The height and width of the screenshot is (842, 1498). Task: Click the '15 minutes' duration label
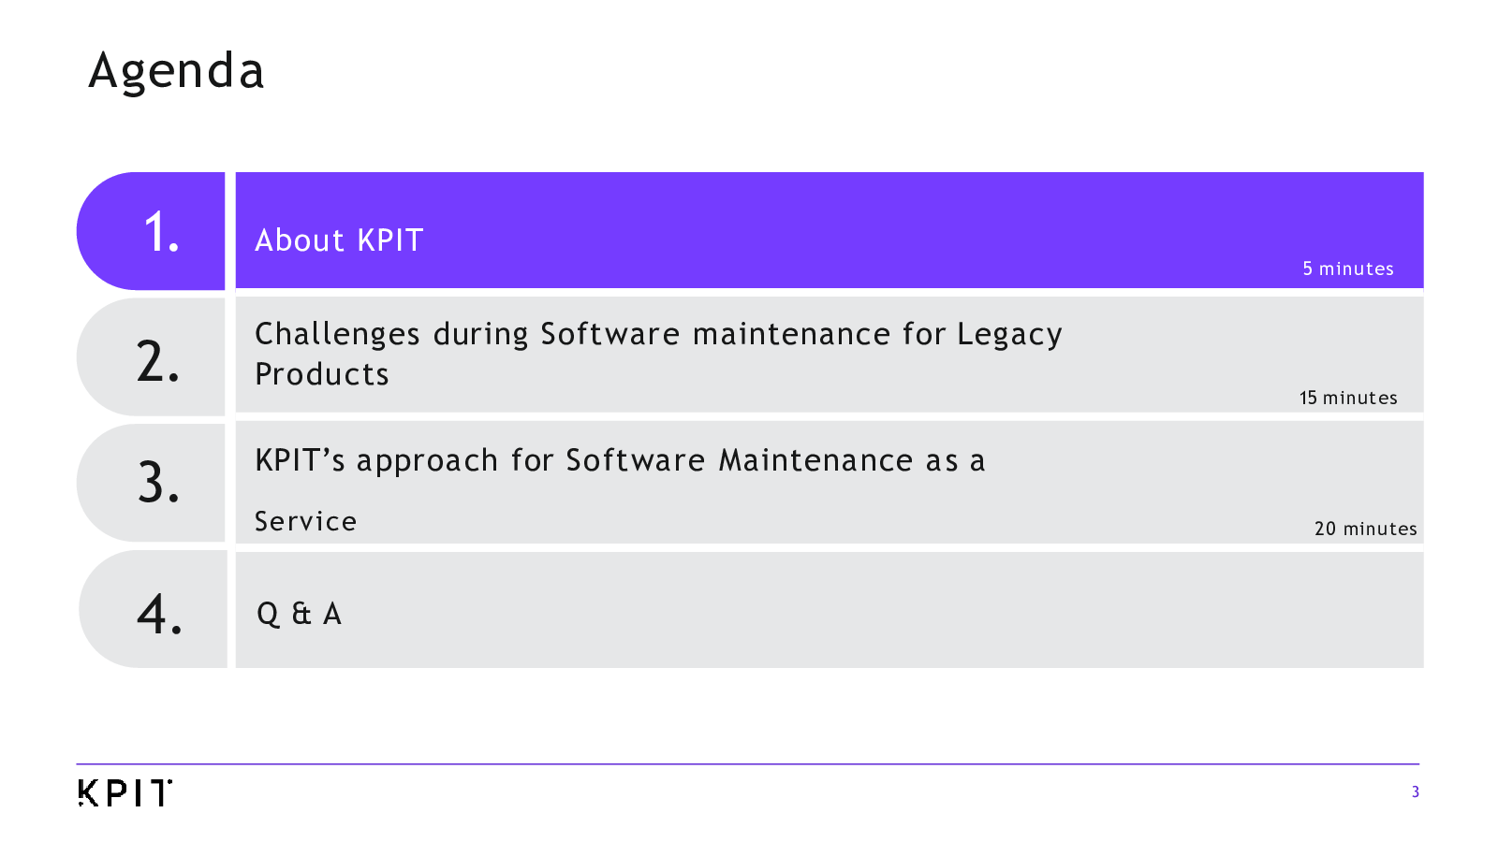tap(1347, 398)
